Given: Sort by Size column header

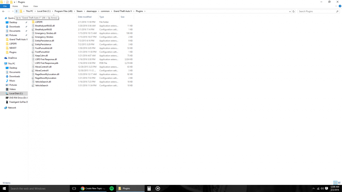Looking at the screenshot, I should [122, 17].
